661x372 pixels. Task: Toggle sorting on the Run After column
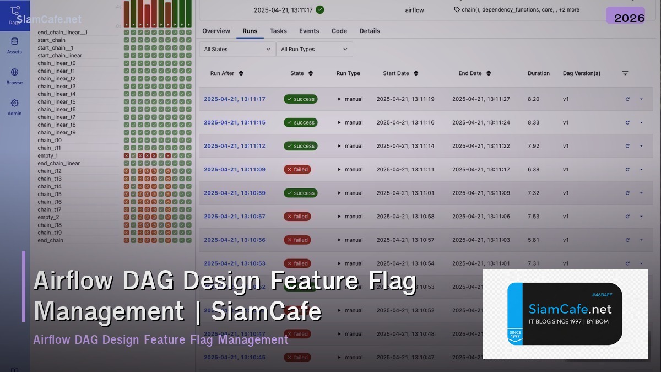tap(241, 73)
